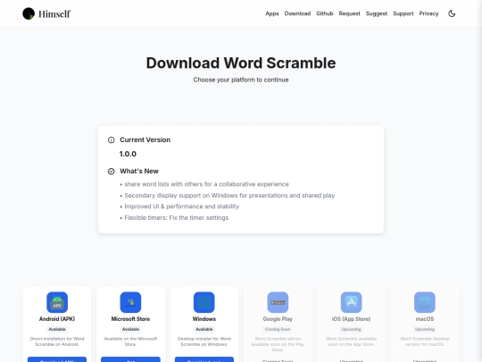Click the Upcoming button under iOS

[x=352, y=359]
